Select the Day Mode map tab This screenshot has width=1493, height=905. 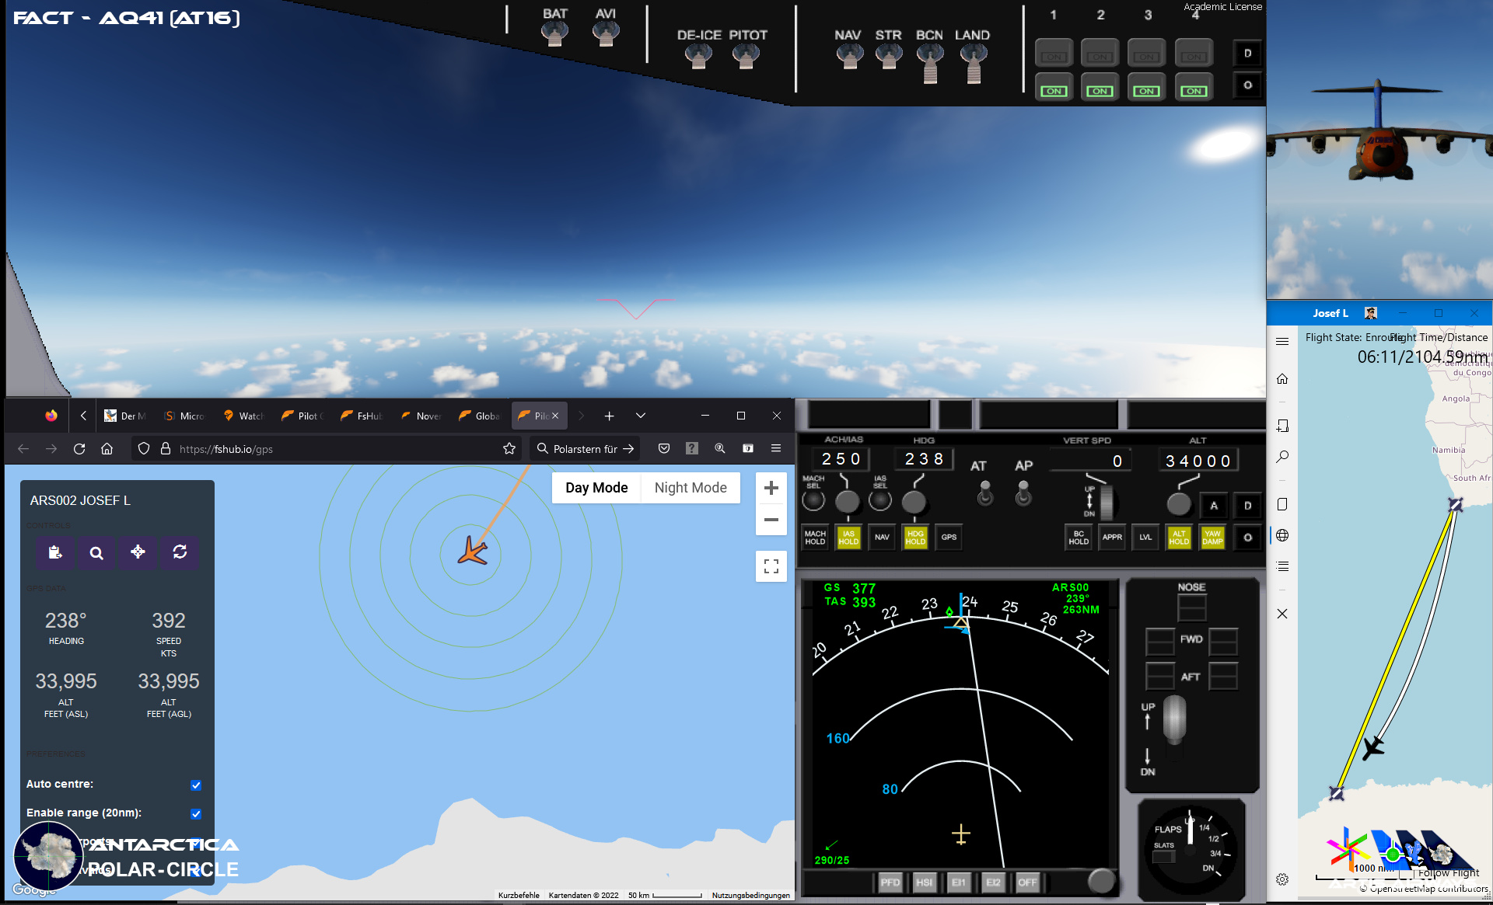coord(596,488)
